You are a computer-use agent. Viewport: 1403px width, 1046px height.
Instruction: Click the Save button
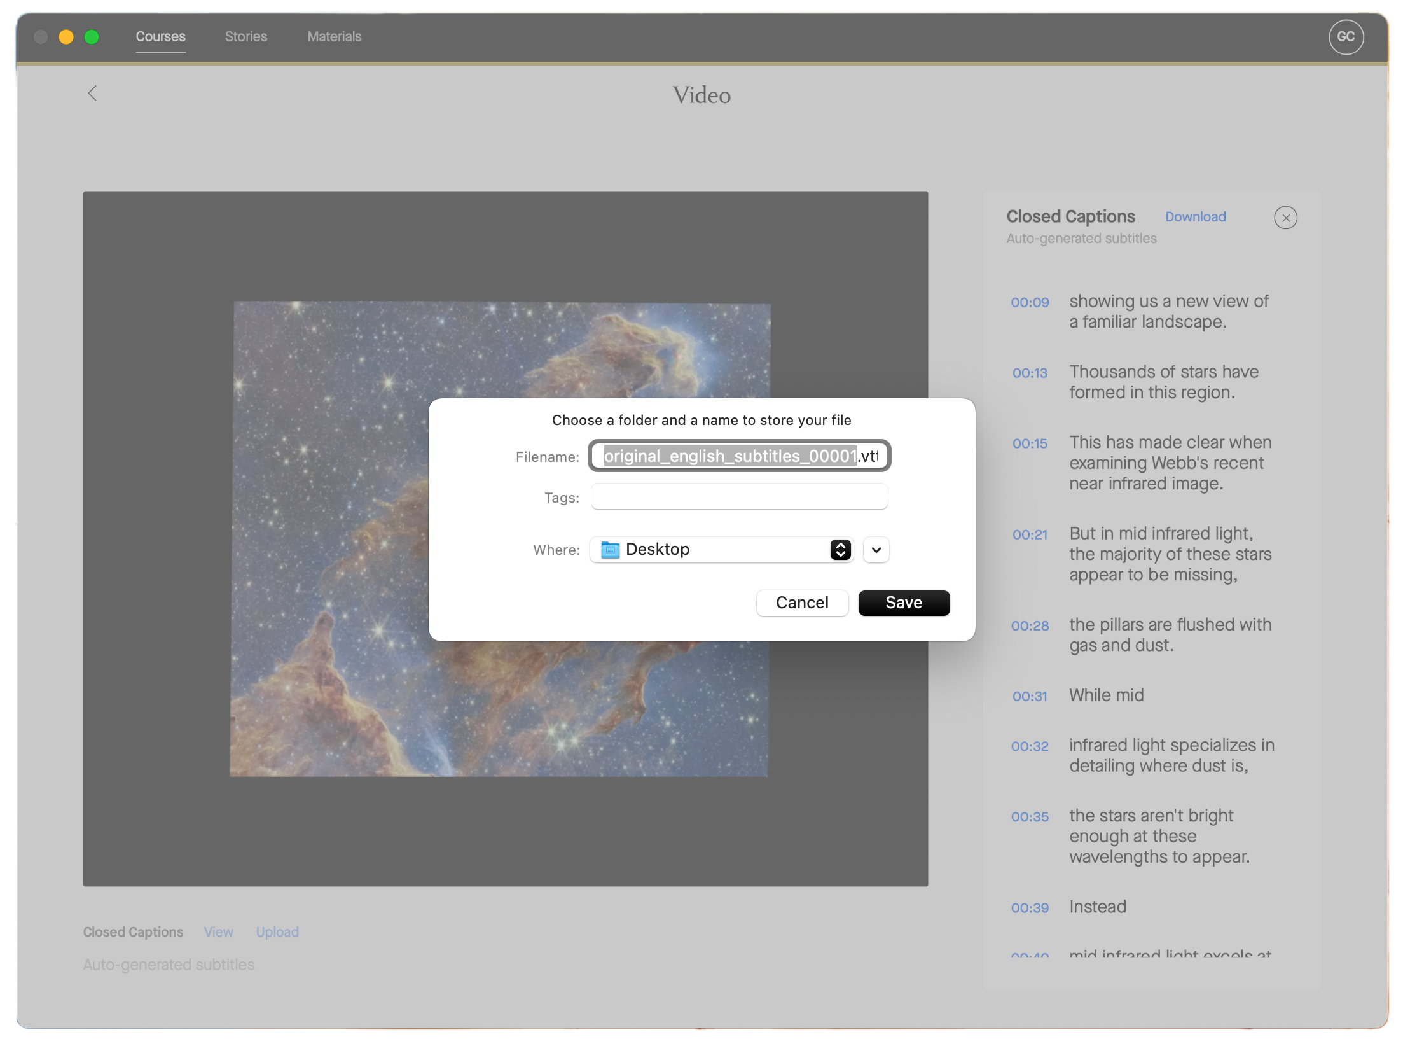pos(904,603)
